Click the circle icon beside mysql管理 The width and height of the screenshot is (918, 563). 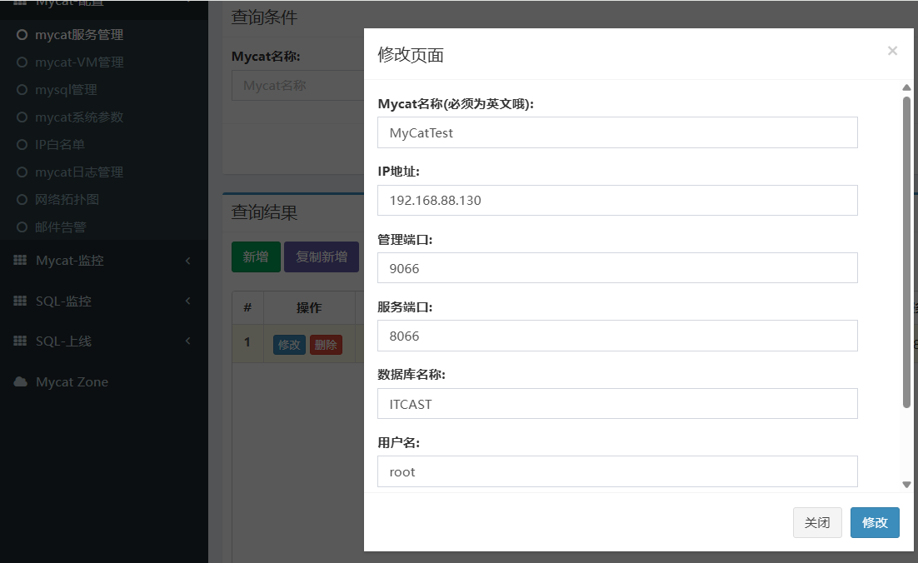click(x=22, y=90)
